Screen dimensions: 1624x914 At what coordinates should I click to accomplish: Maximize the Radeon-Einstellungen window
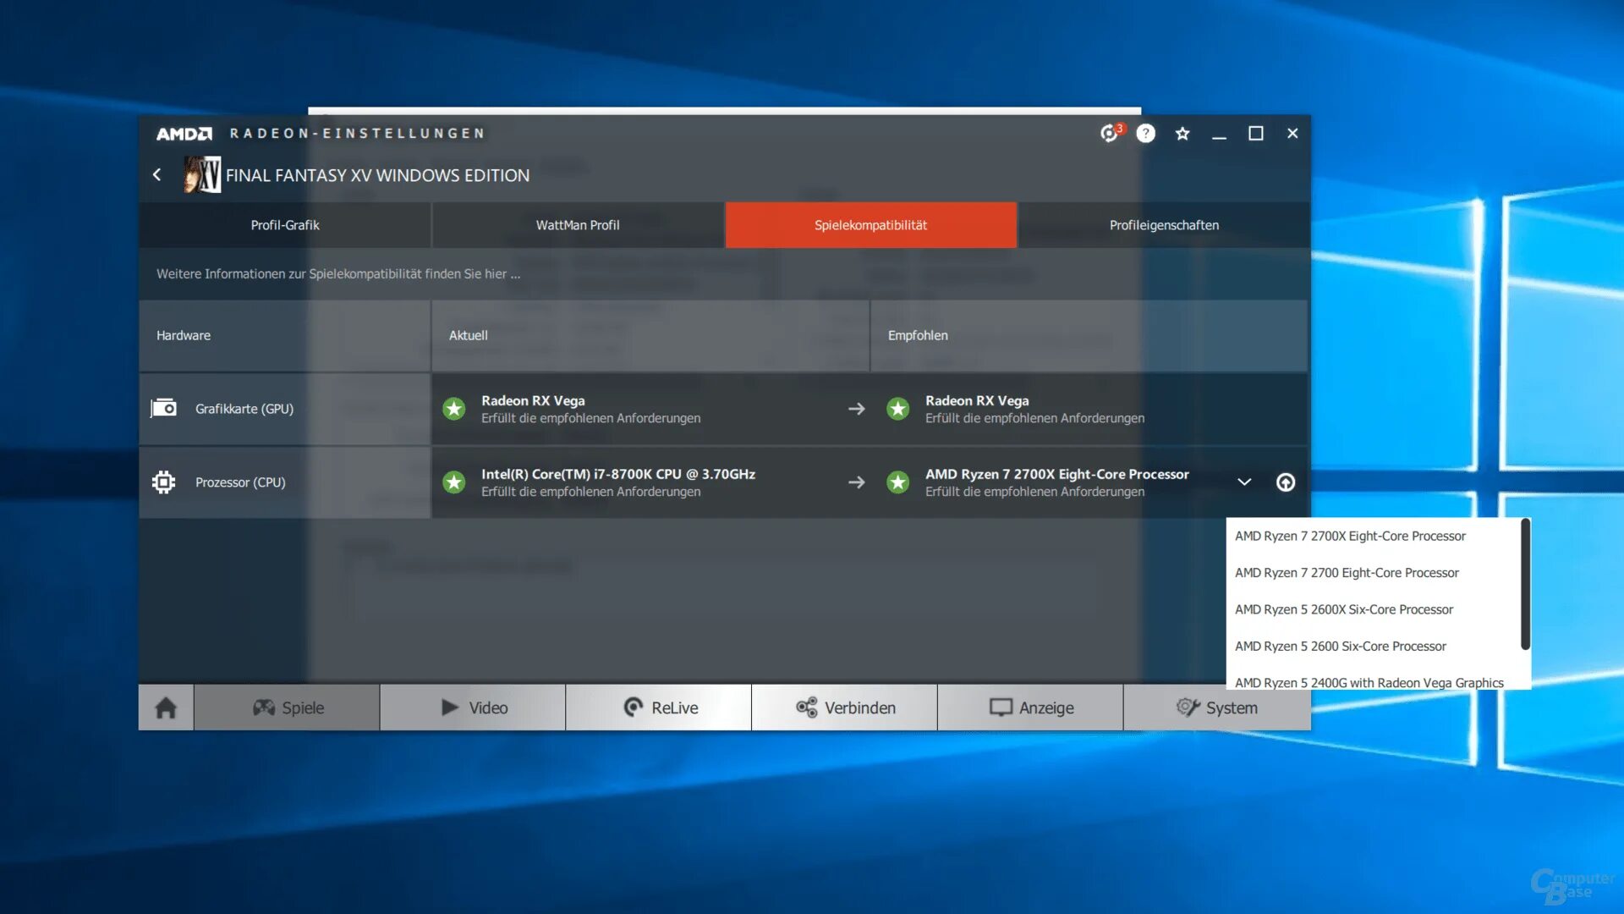[1256, 134]
